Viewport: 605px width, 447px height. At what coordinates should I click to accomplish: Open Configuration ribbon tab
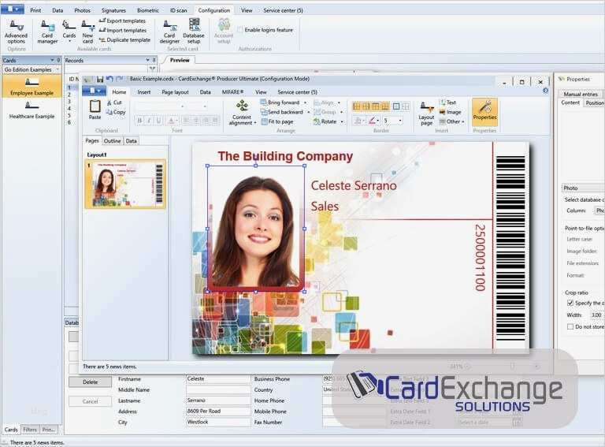click(213, 10)
